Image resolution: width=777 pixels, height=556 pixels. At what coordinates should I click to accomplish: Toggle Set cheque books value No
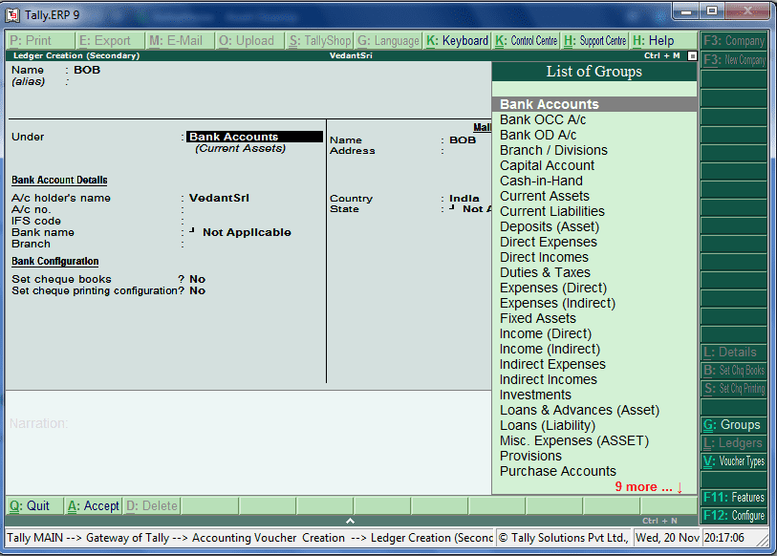(x=197, y=279)
